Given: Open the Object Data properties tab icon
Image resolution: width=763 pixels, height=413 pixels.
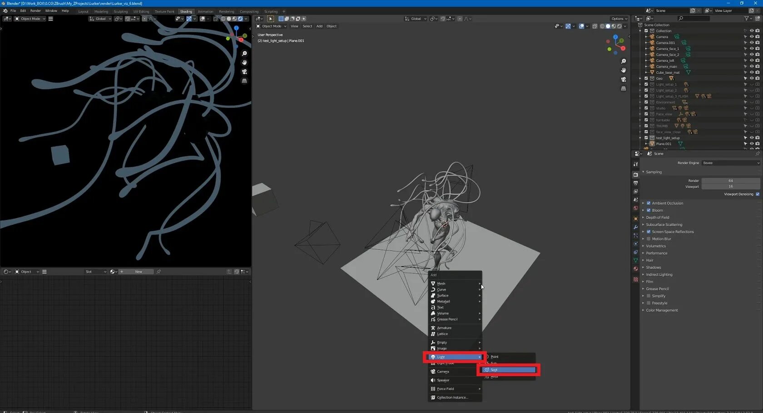Looking at the screenshot, I should coord(636,261).
